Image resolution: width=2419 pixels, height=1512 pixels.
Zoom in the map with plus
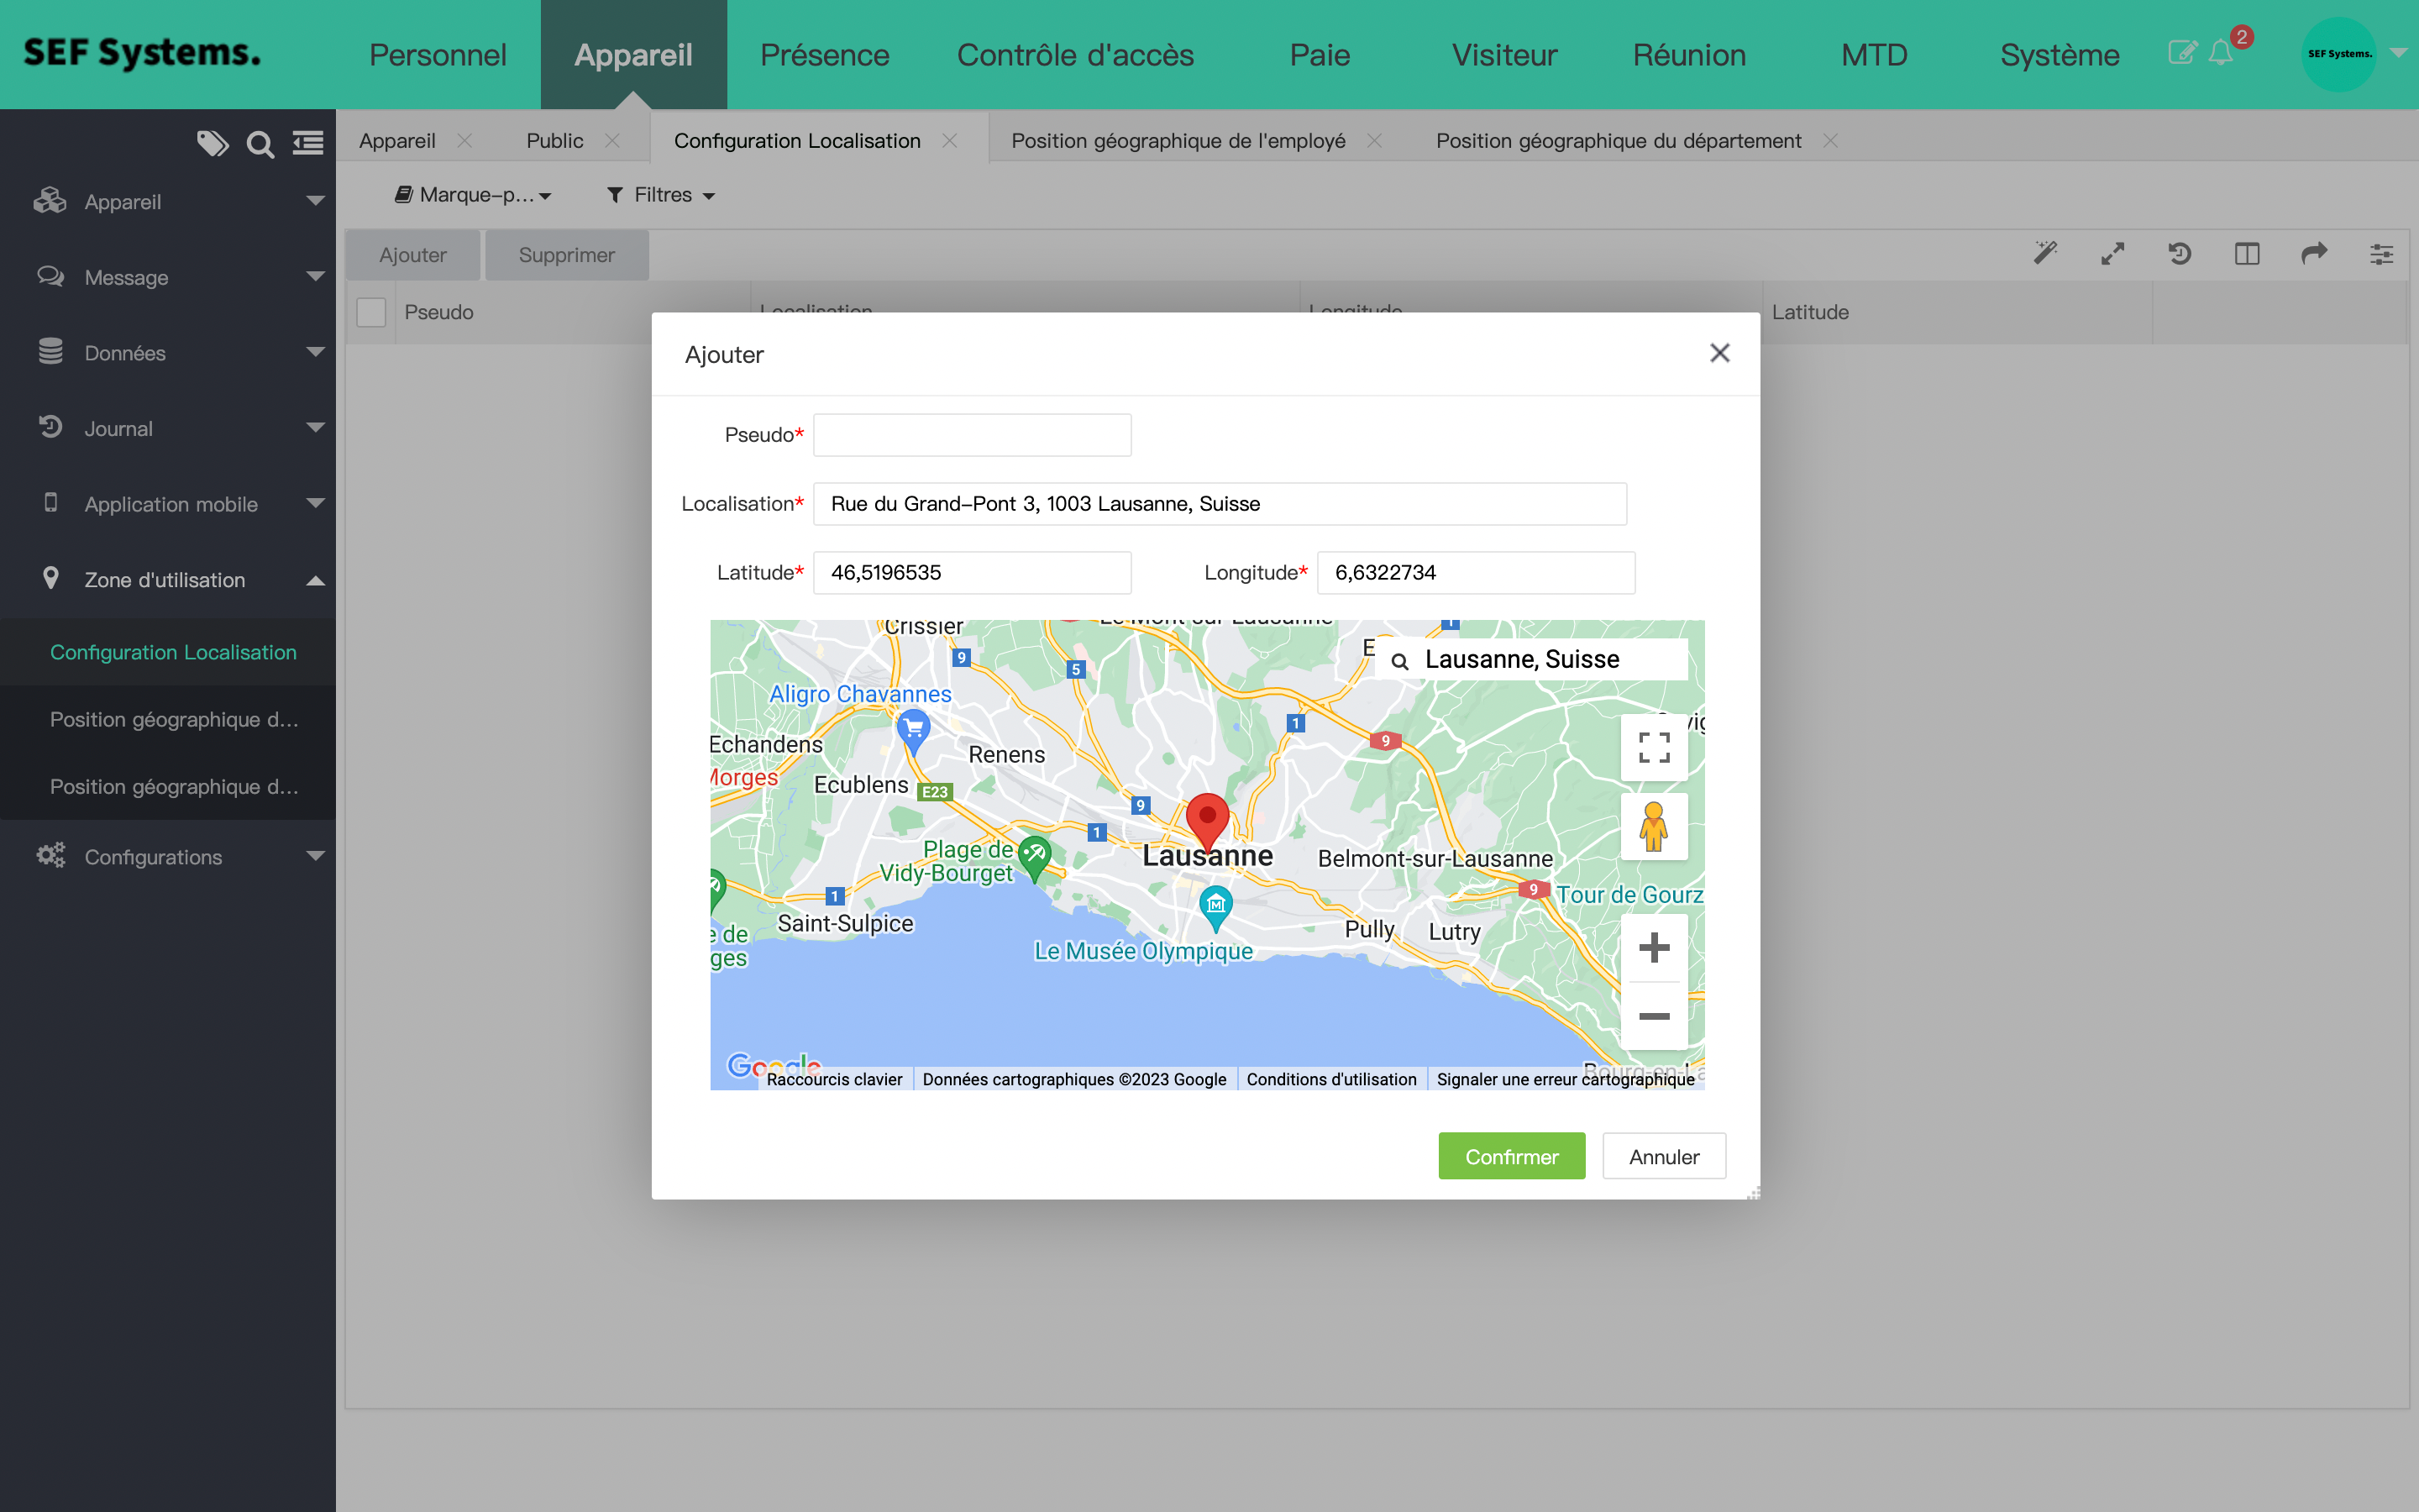pyautogui.click(x=1653, y=947)
